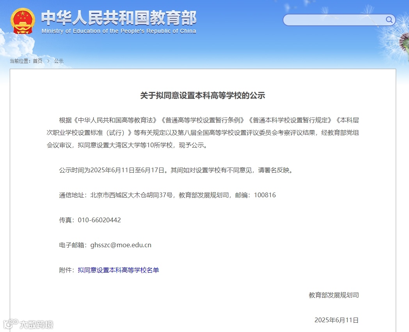
Task: Click the fax number 010-66020442
Action: [x=100, y=220]
